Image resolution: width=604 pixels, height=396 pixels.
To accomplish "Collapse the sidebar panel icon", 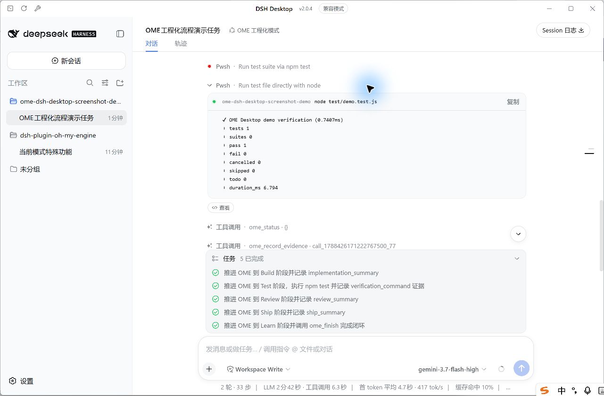I will 120,34.
